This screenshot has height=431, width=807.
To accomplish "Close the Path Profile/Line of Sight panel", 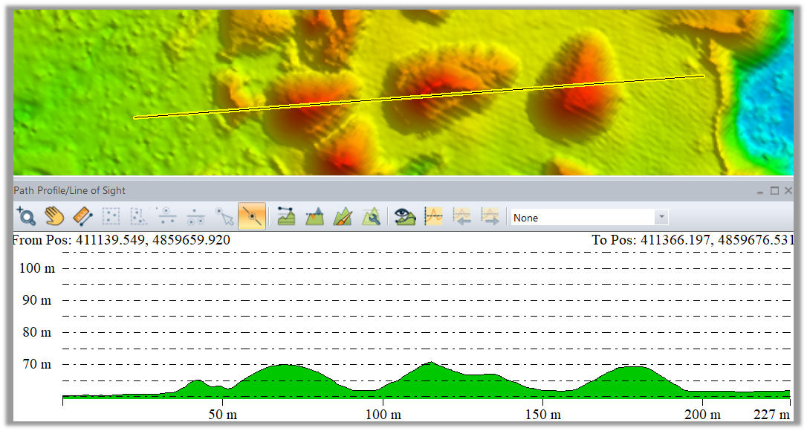I will pyautogui.click(x=788, y=190).
